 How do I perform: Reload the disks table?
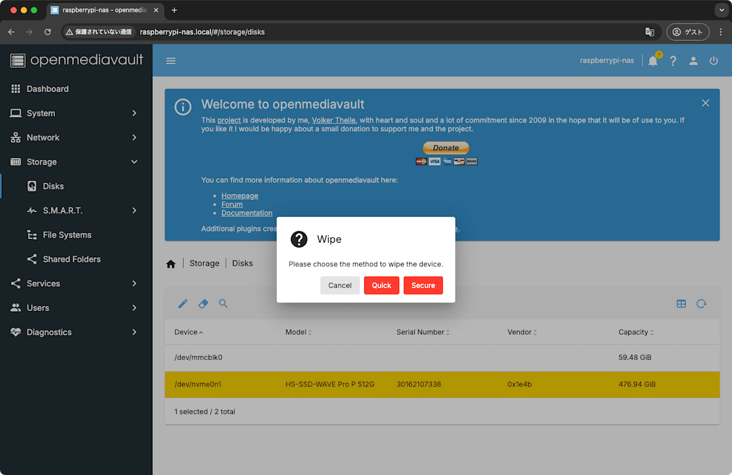701,304
